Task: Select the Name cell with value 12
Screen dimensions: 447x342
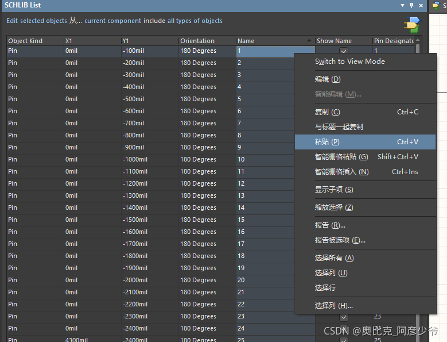Action: (265, 183)
